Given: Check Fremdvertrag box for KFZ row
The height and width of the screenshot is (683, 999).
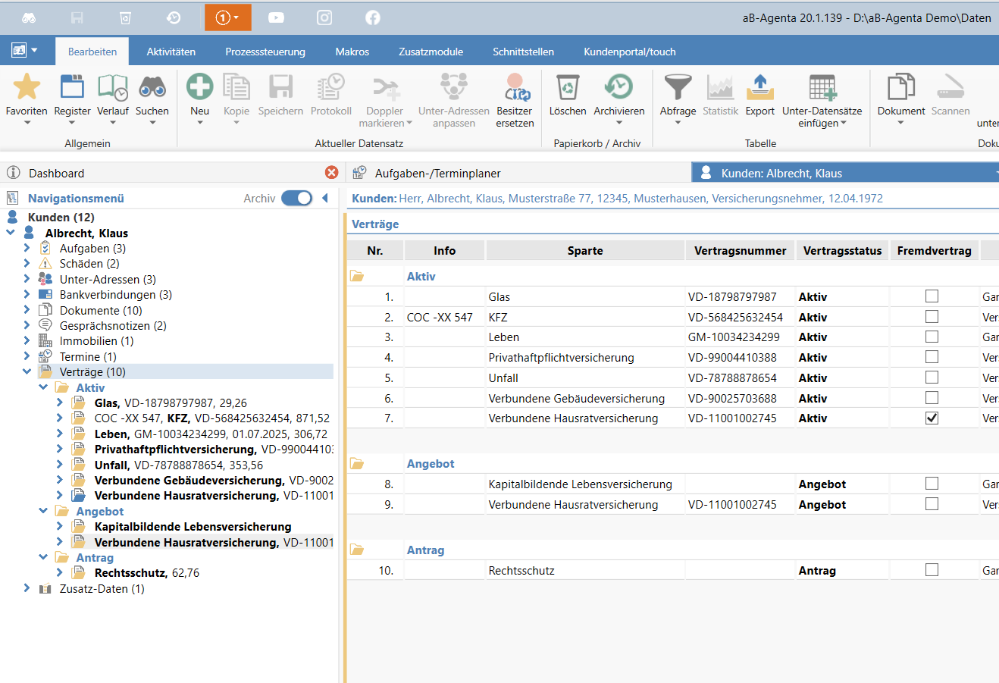Looking at the screenshot, I should click(932, 317).
